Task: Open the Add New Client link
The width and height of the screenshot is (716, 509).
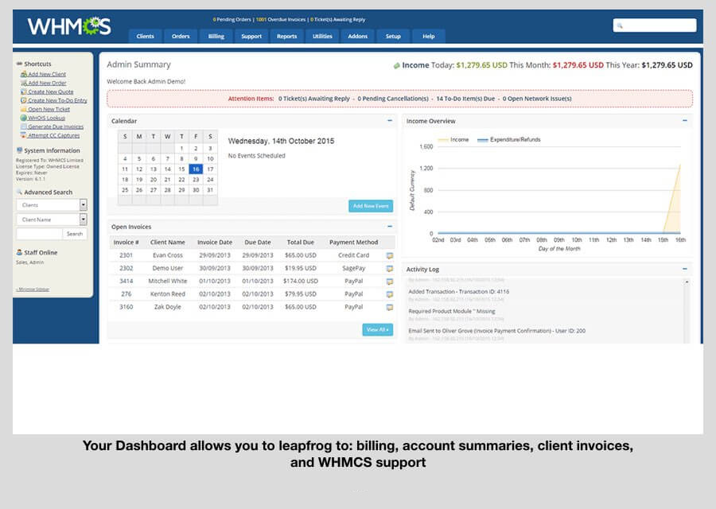Action: pos(47,74)
